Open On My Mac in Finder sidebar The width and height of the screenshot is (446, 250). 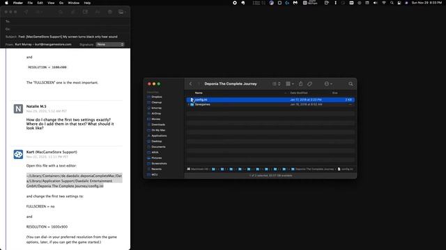point(158,131)
